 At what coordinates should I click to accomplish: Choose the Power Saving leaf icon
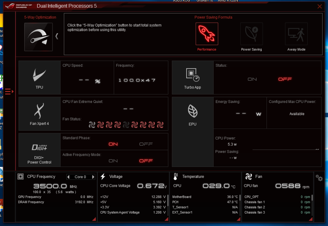point(251,34)
